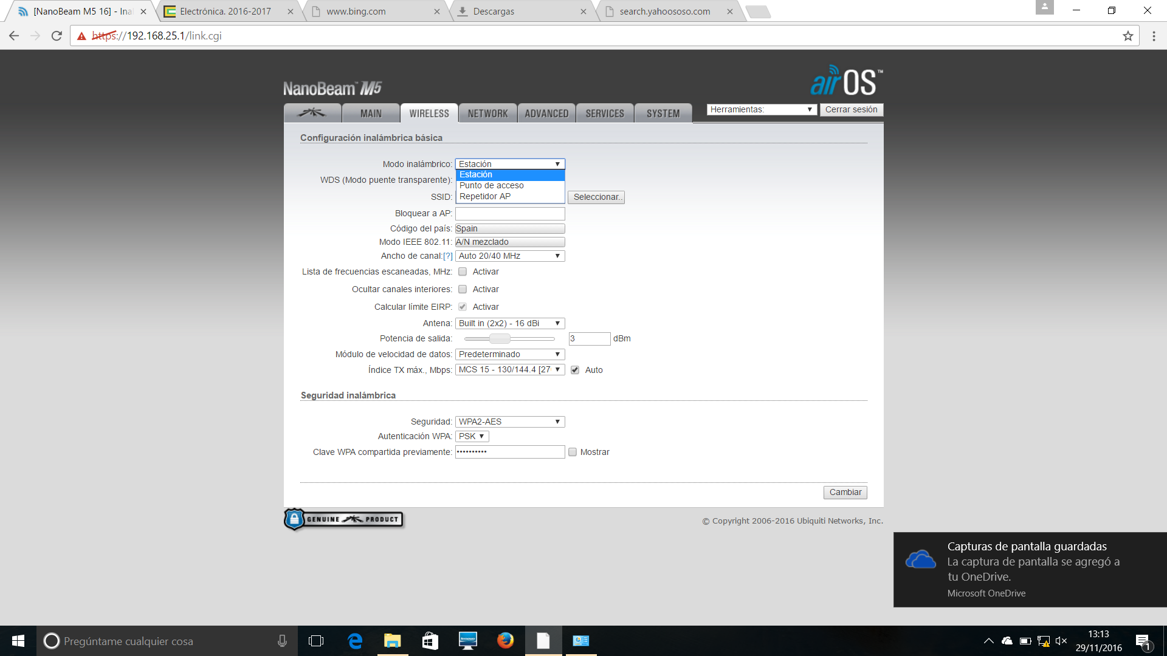
Task: Click the OneDrive tray icon
Action: coord(1007,641)
